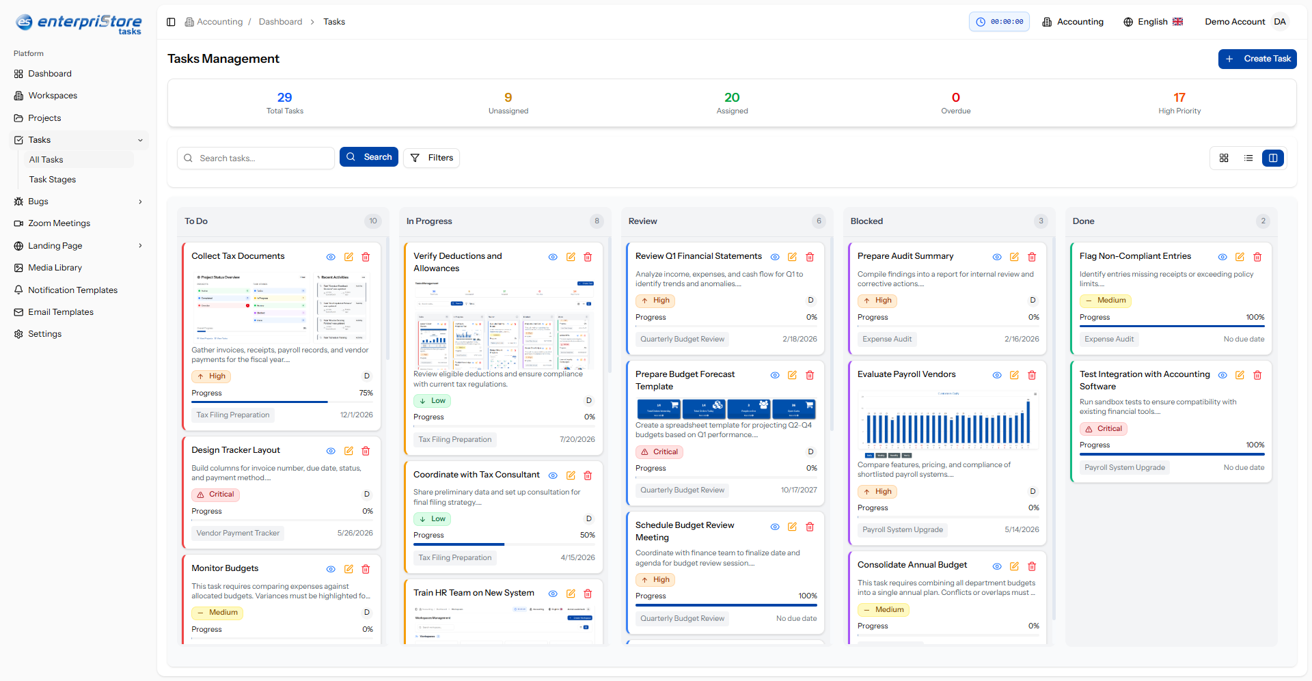View the Coordinate with Tax Consultant task
Screen dimensions: 1312x681
tap(553, 475)
